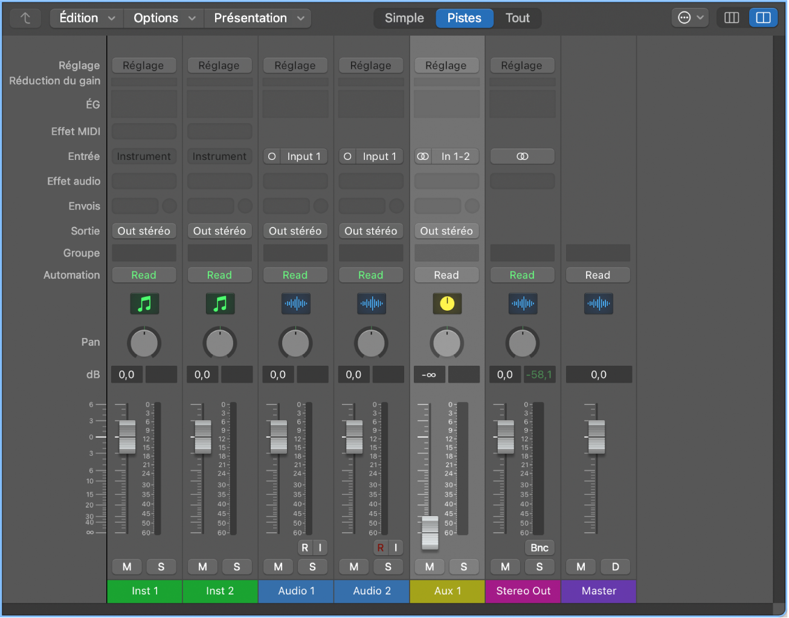Mute the Audio 1 track
Viewport: 789px width, 618px height.
278,567
